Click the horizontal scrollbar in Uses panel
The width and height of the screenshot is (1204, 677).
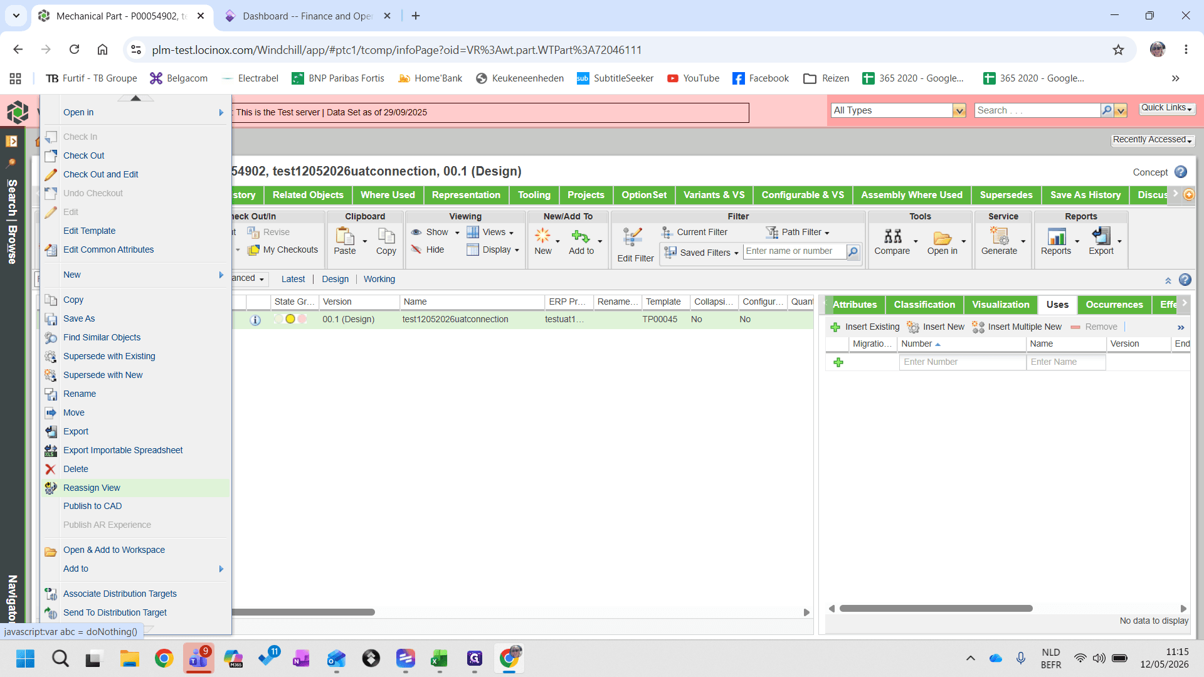936,608
